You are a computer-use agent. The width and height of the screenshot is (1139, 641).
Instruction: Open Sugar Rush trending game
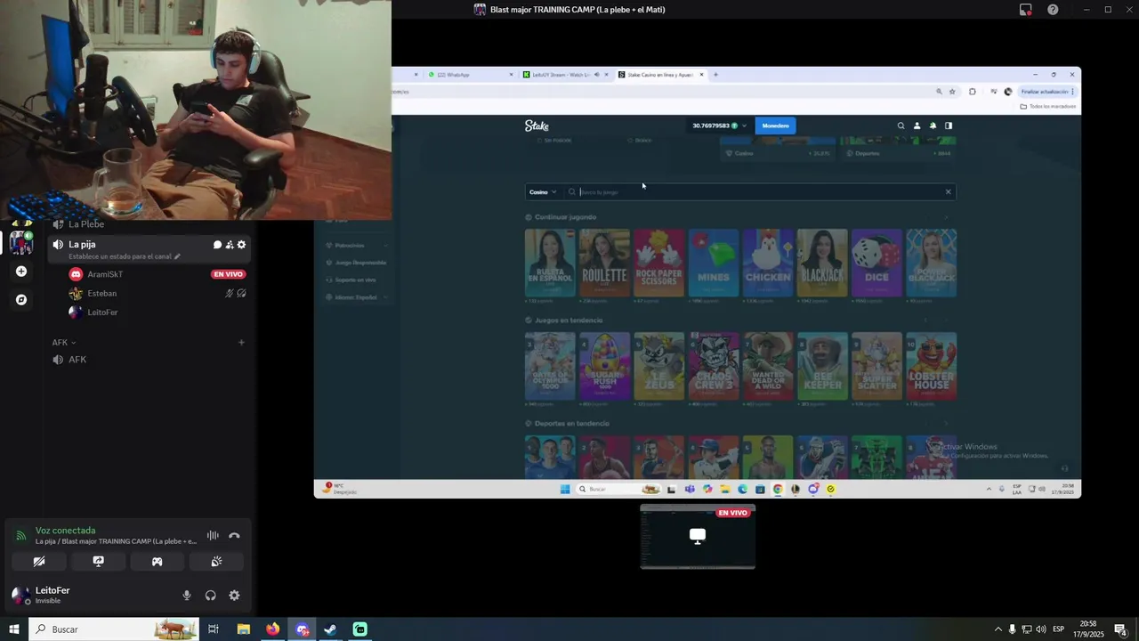604,366
